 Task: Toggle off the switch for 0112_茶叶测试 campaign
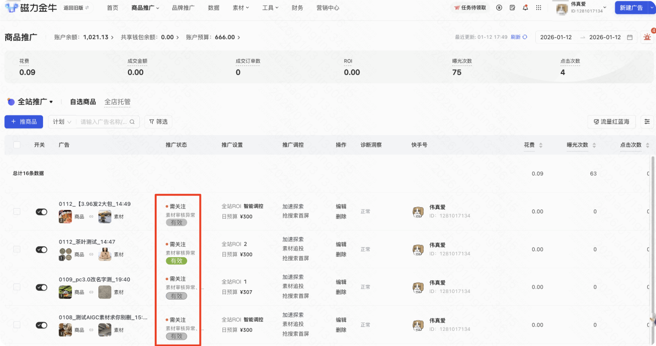[x=42, y=249]
